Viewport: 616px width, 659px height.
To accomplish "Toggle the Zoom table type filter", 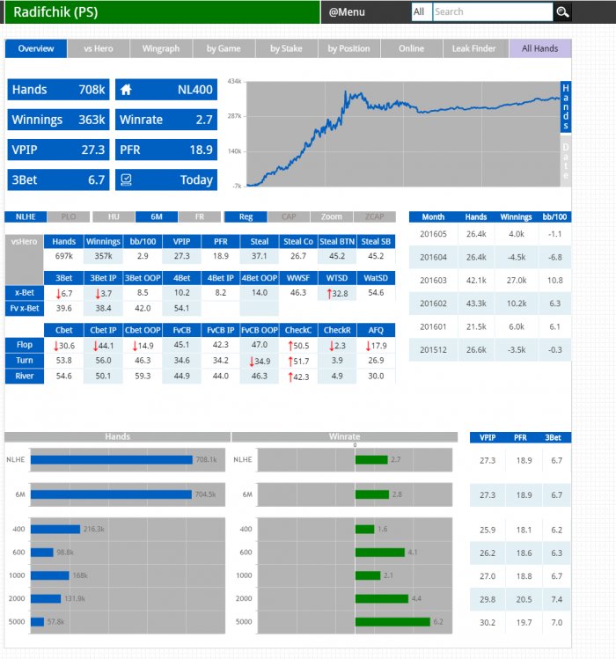I will pyautogui.click(x=332, y=216).
